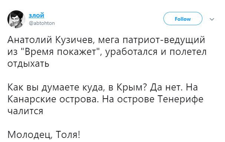Click the phrase Как вы думаете
The height and width of the screenshot is (142, 225).
(43, 87)
